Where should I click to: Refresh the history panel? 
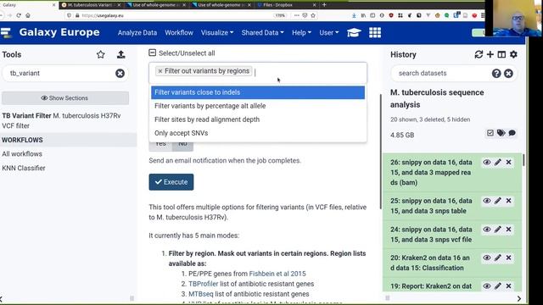click(479, 54)
